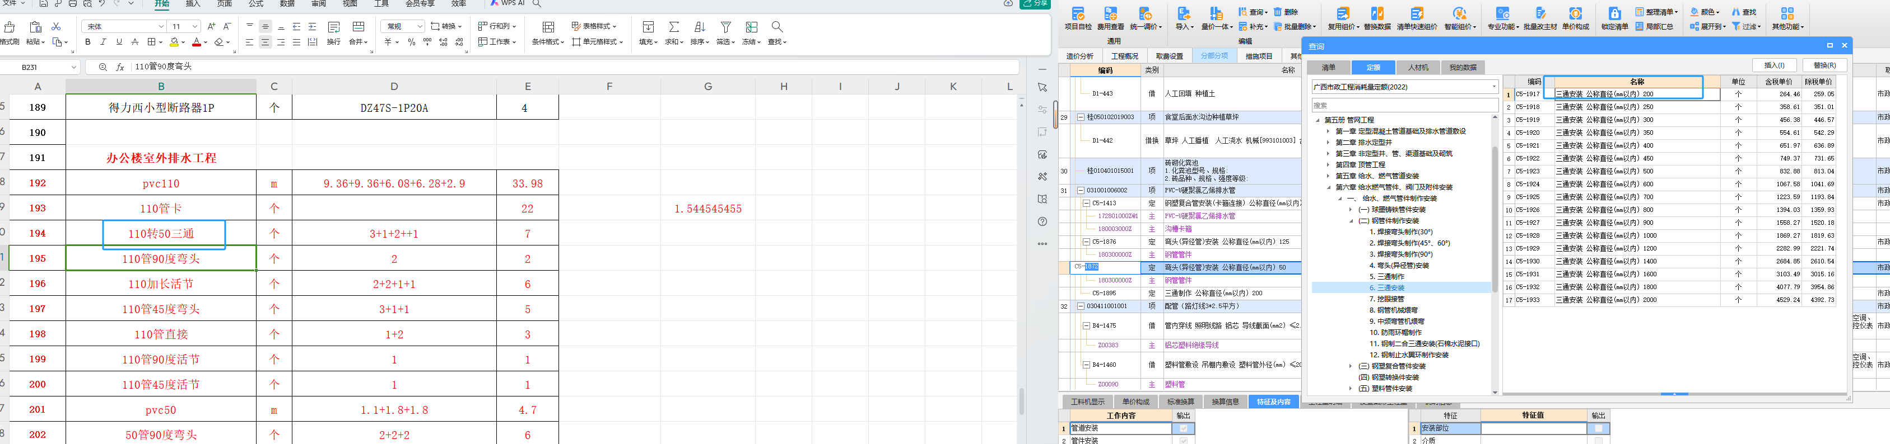The width and height of the screenshot is (1890, 444).
Task: Click the WPS save icon
Action: (44, 4)
